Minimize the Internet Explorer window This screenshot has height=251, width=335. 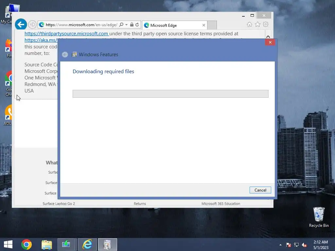click(243, 16)
